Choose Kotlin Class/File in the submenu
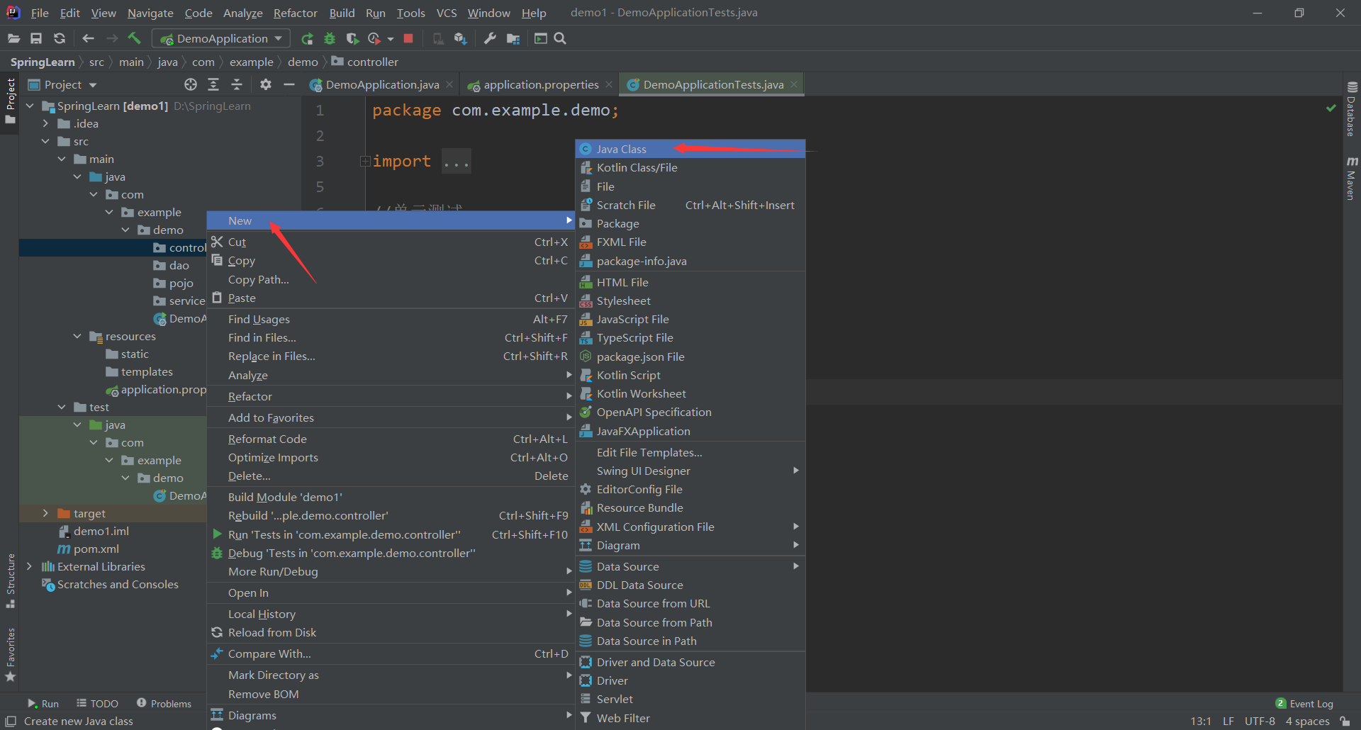Viewport: 1361px width, 730px height. click(x=690, y=168)
